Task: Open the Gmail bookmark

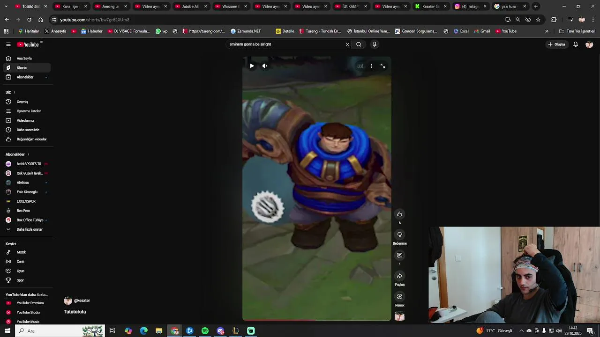Action: point(482,31)
